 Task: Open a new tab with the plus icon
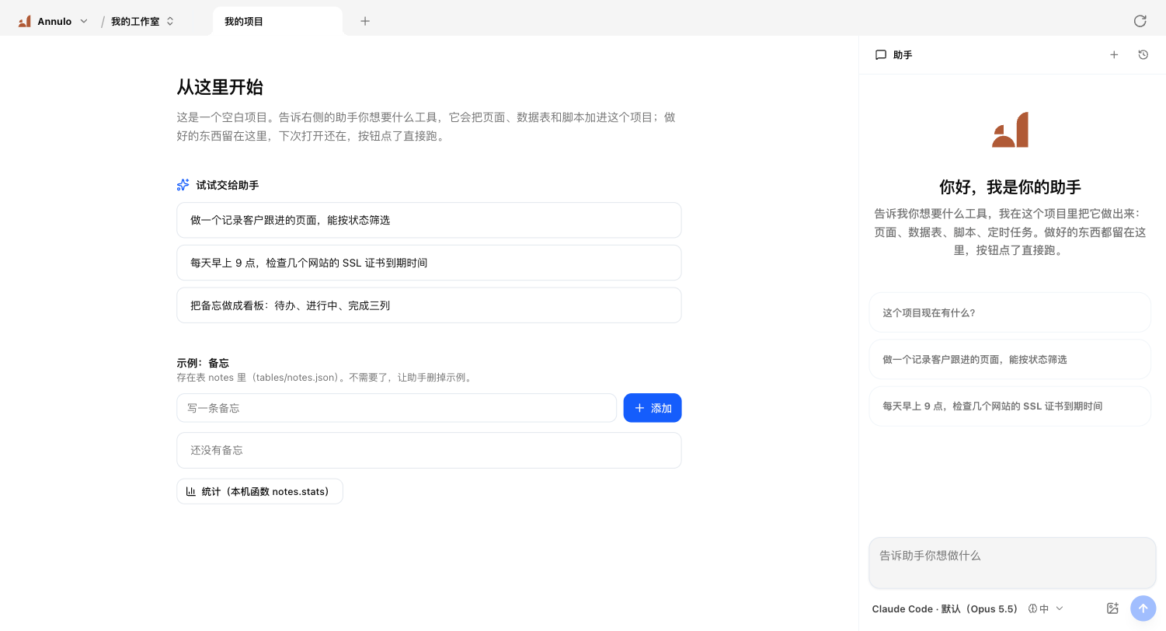click(365, 21)
